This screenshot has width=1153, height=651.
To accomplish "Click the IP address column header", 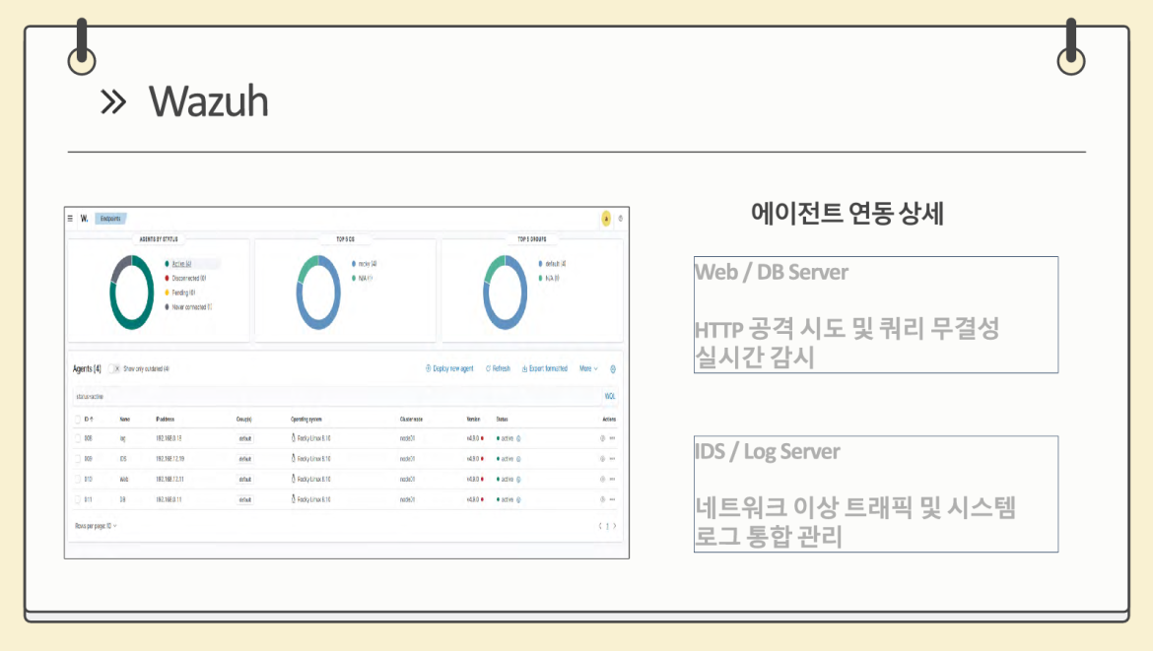I will click(166, 420).
